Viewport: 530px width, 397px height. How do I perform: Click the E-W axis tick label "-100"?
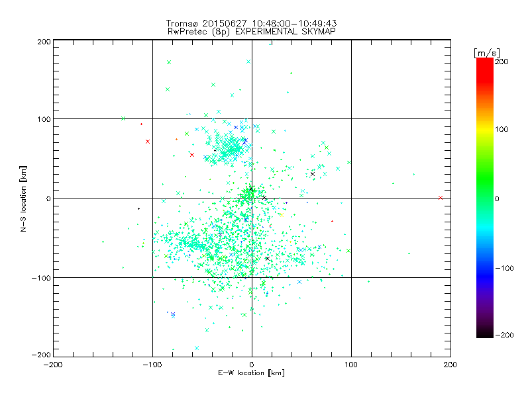tap(152, 365)
